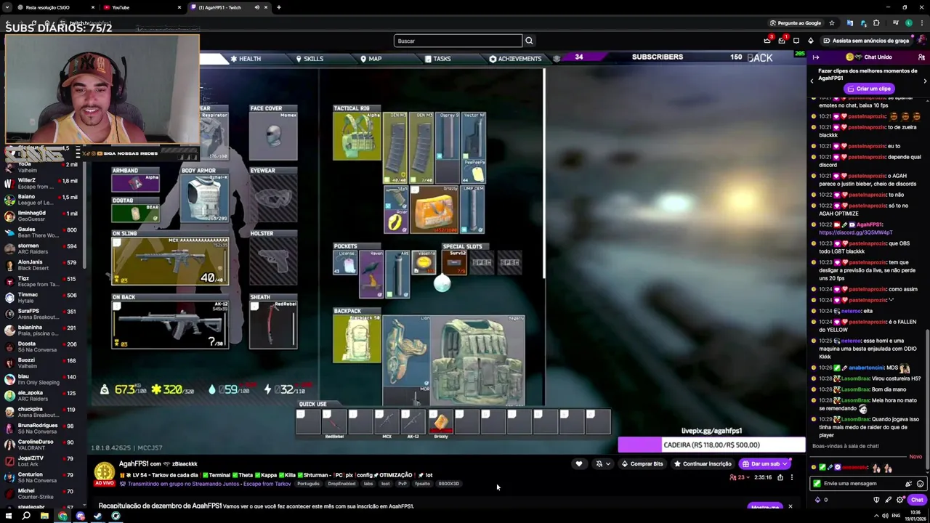Viewport: 930px width, 523px height.
Task: Expand Dar um sub dropdown
Action: click(785, 463)
